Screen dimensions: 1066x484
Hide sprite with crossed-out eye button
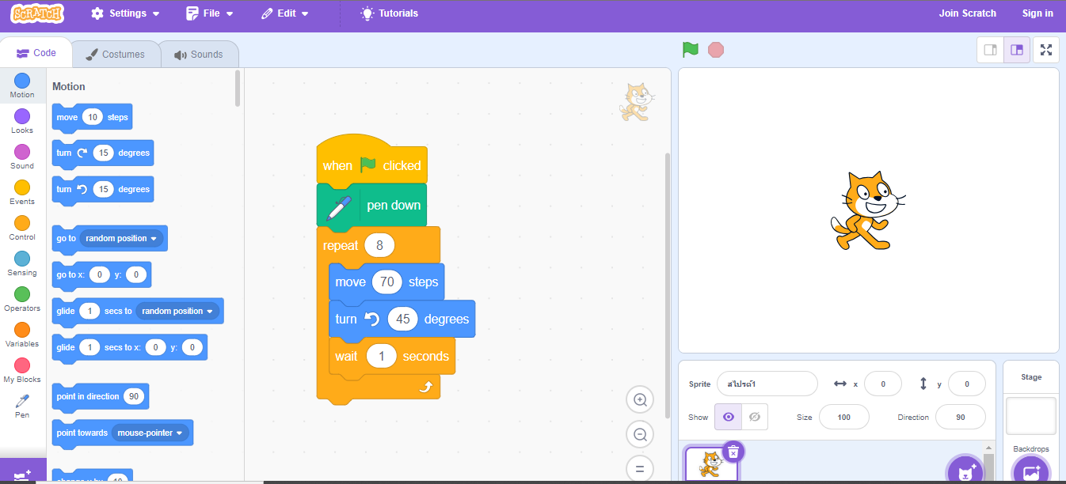pyautogui.click(x=754, y=417)
